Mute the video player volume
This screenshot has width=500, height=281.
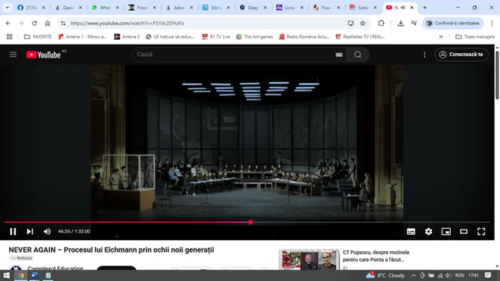[47, 231]
